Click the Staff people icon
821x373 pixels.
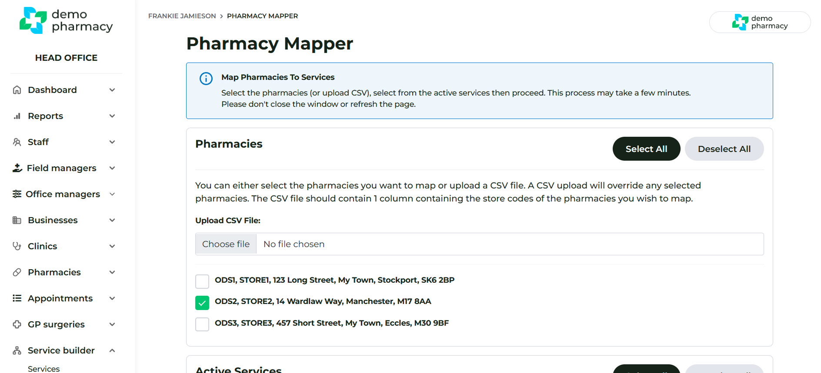click(x=17, y=142)
